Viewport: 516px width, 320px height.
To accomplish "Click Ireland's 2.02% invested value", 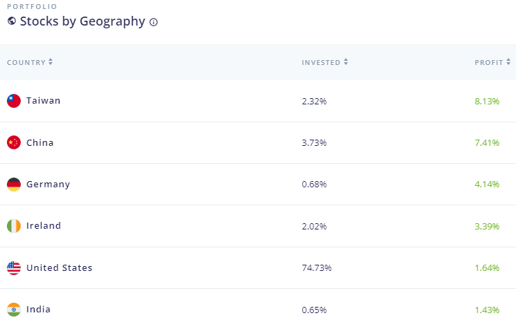I will pos(314,226).
